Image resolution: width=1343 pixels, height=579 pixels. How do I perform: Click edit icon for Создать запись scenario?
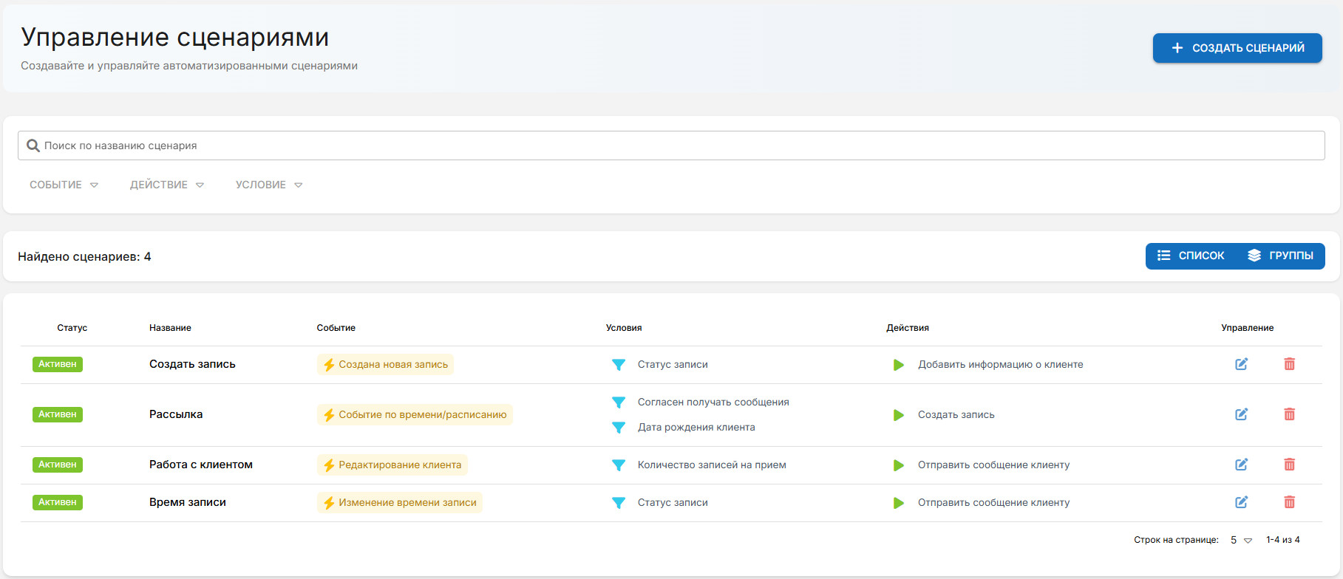click(1241, 364)
